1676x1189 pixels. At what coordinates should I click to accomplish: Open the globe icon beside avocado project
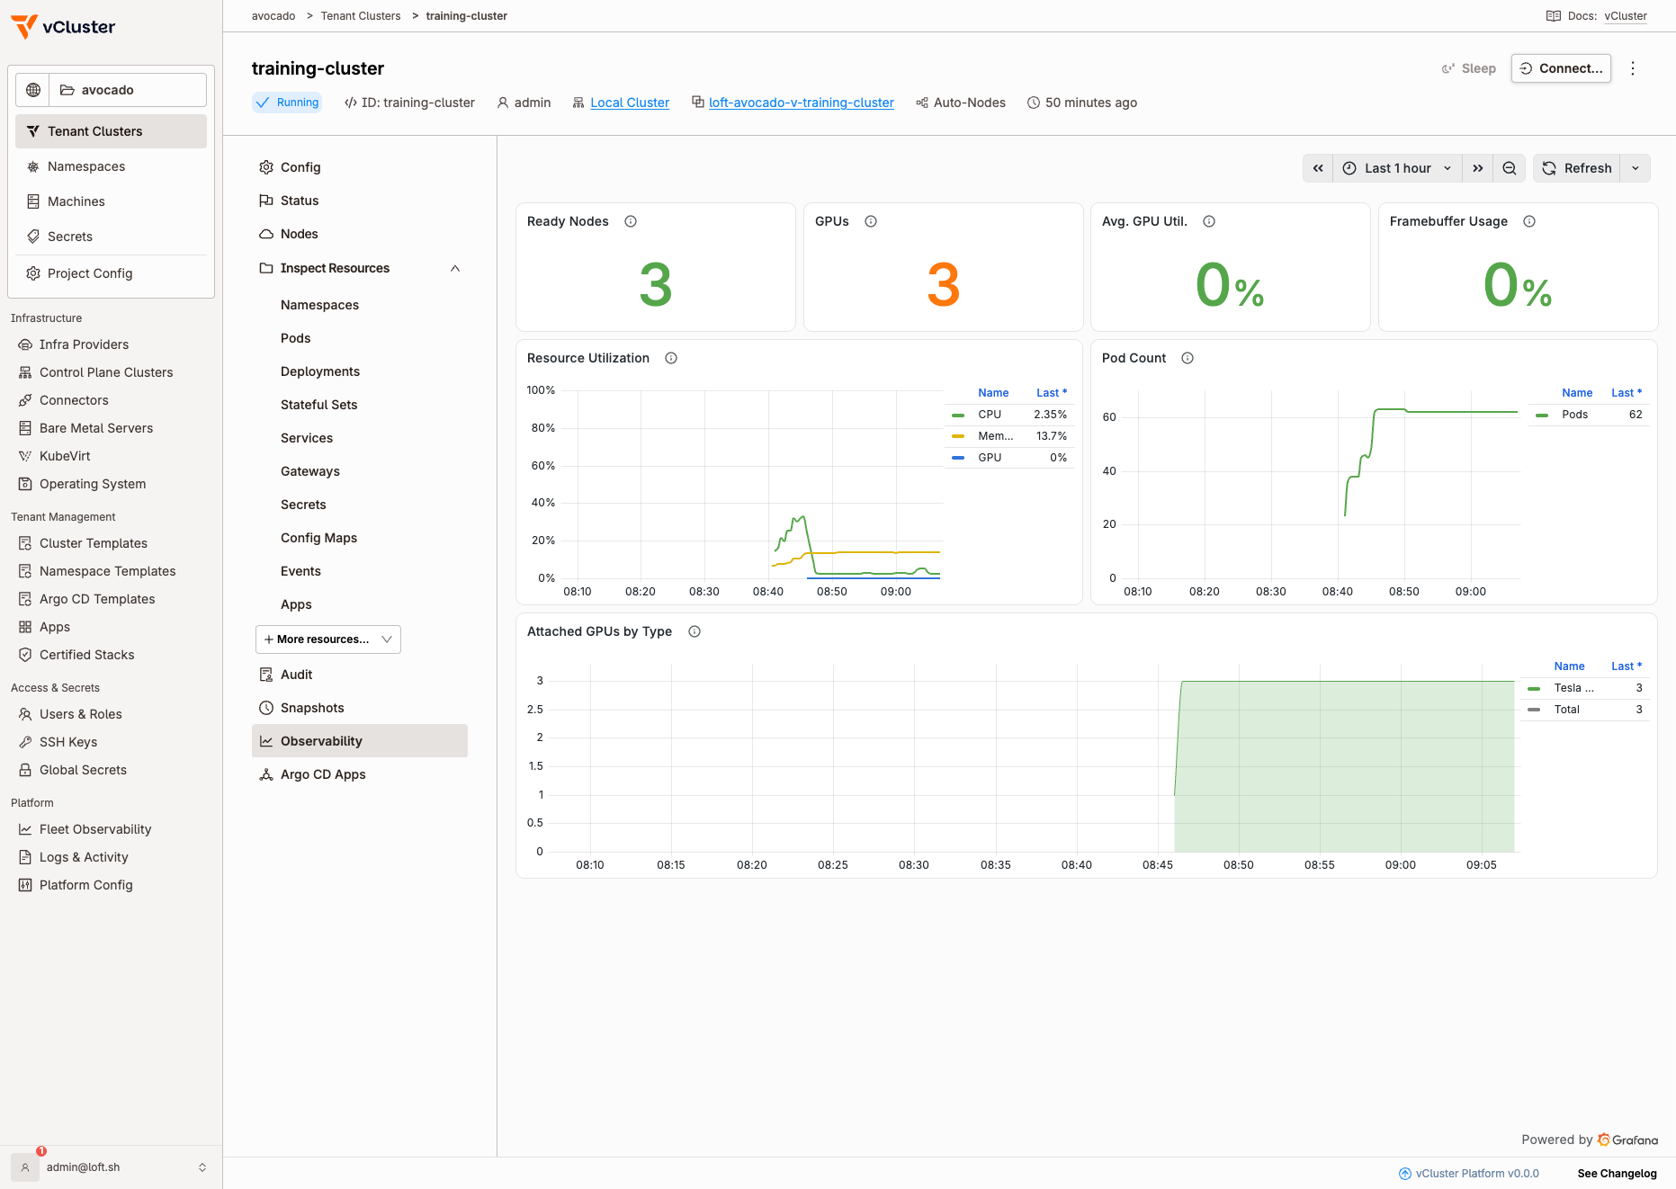[33, 90]
